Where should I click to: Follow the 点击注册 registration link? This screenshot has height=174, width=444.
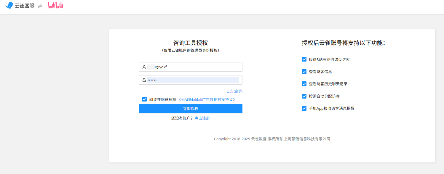click(202, 118)
